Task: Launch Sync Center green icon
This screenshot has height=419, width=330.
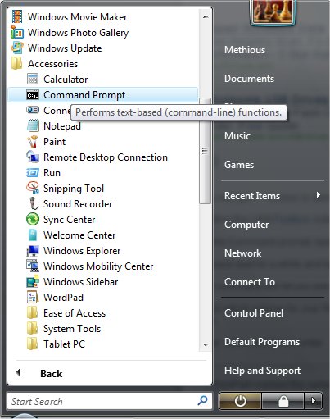Action: pos(33,220)
